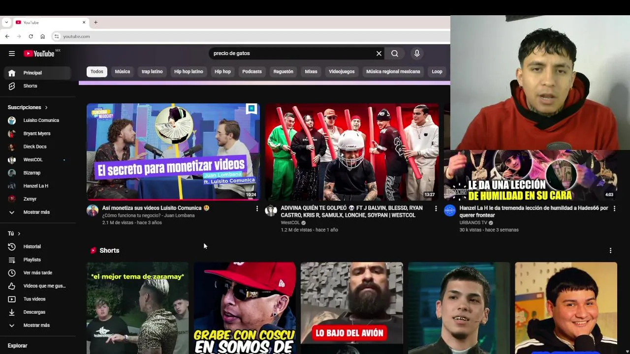Open the ADIVINA QUIÉN TE GOLPEÓ thumbnail
630x354 pixels.
pyautogui.click(x=352, y=151)
